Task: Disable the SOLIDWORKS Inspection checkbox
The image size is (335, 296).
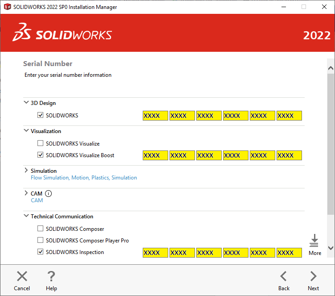Action: point(41,252)
